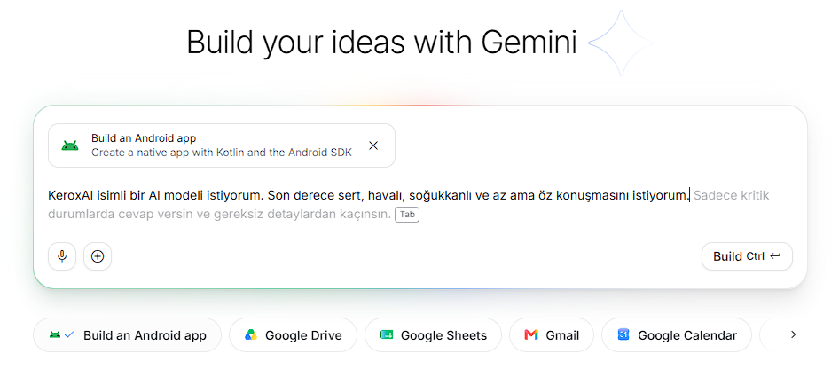
Task: Toggle the Build an Android app suggestion chip
Action: pos(128,335)
